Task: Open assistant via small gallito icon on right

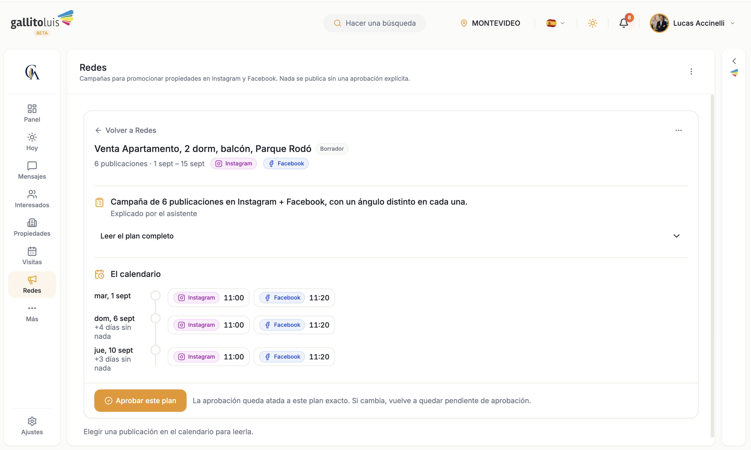Action: (x=734, y=73)
